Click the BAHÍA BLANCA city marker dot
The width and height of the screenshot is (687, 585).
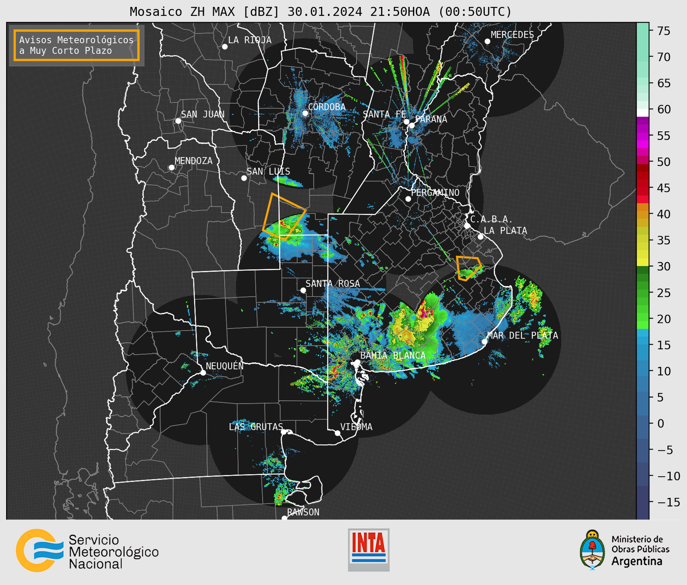point(357,362)
